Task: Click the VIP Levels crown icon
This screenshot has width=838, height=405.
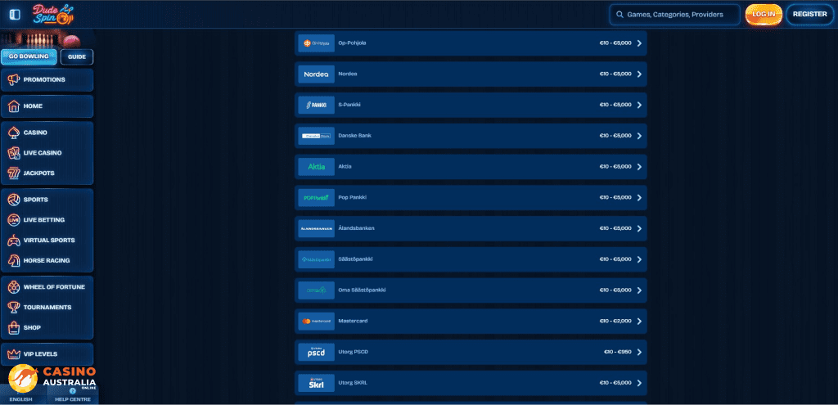Action: click(14, 354)
